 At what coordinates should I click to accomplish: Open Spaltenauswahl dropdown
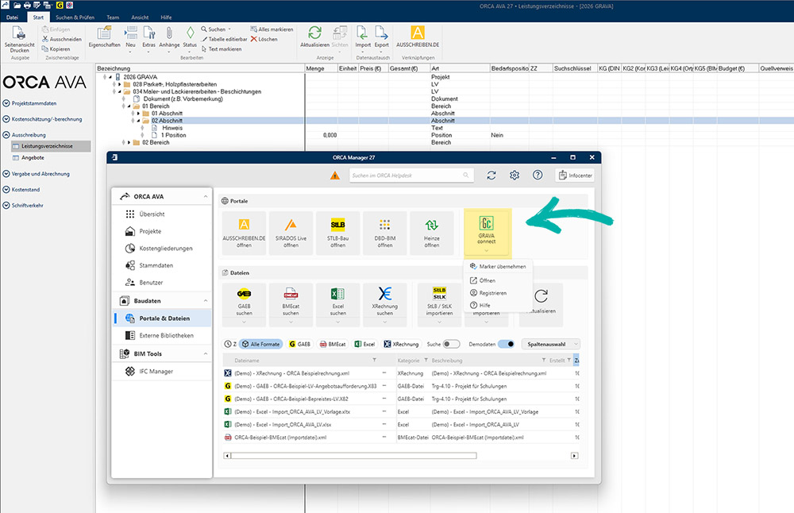550,345
